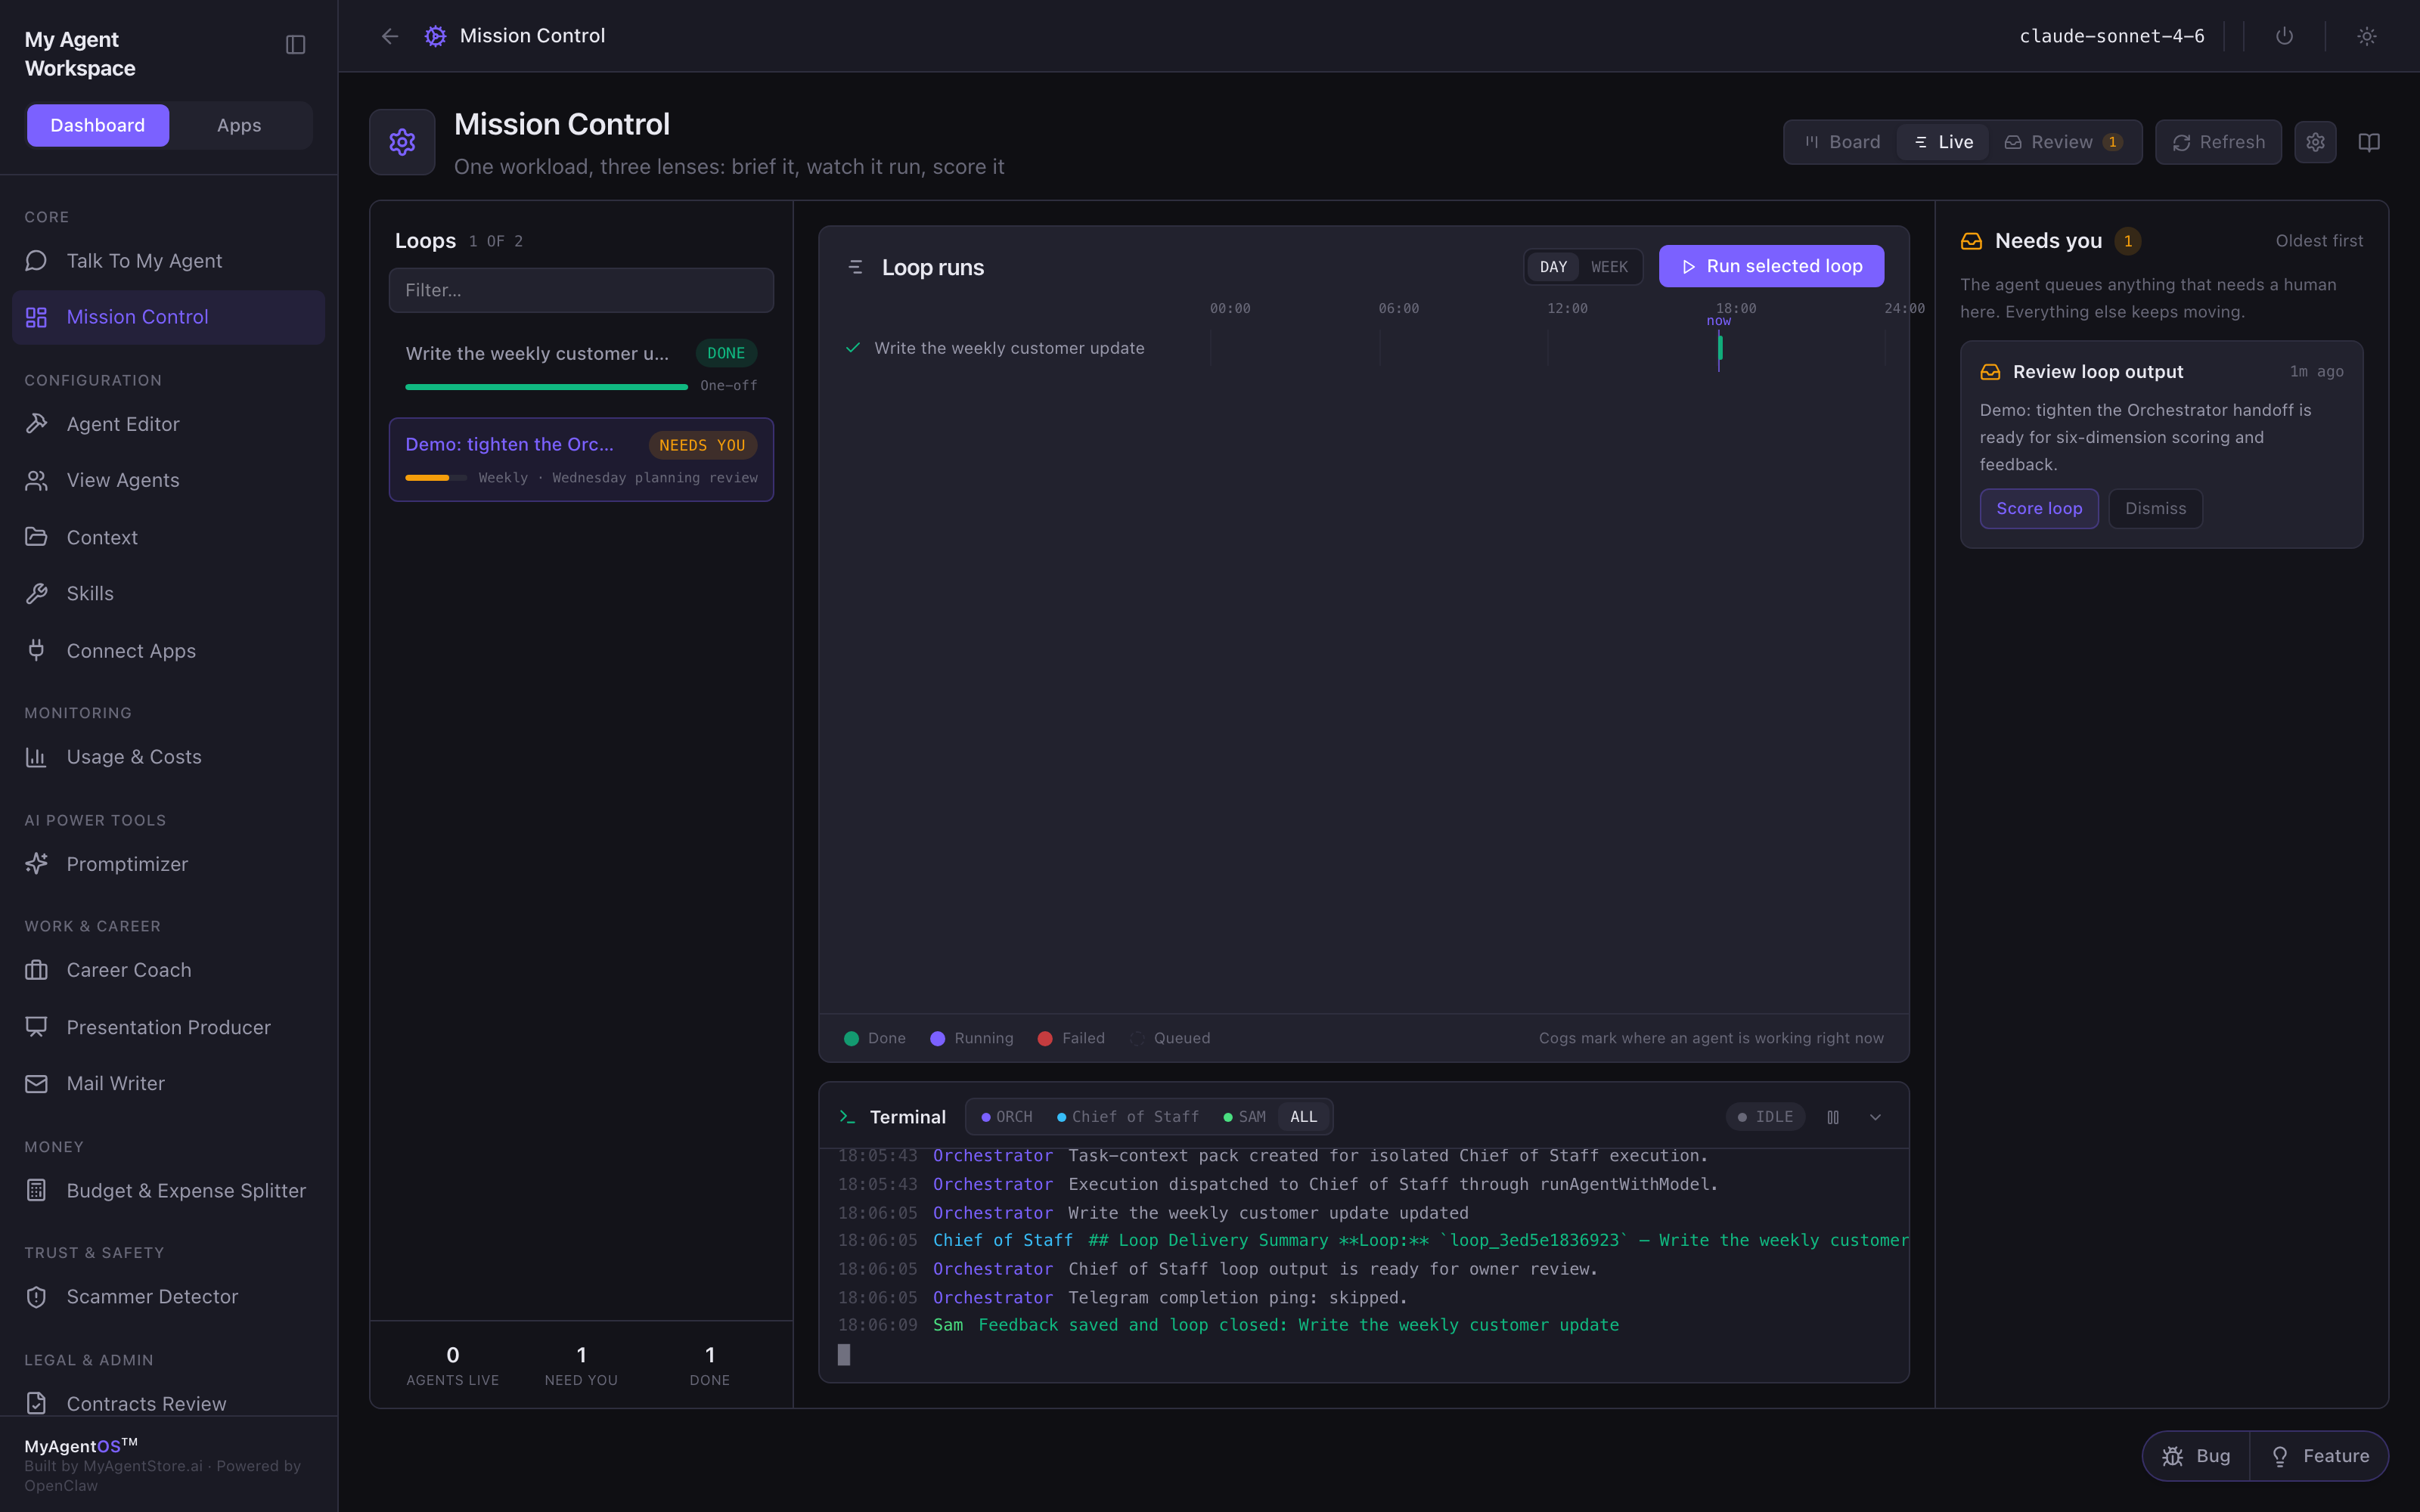Open the documentation book icon
This screenshot has height=1512, width=2420.
[2369, 142]
